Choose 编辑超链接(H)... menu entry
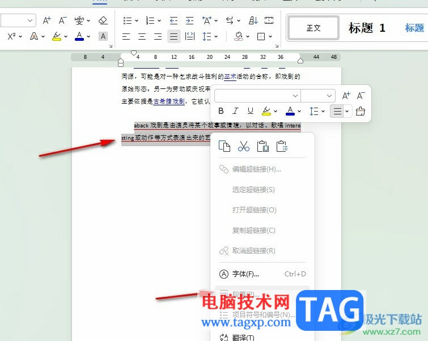Viewport: 428px width, 341px height. (262, 169)
